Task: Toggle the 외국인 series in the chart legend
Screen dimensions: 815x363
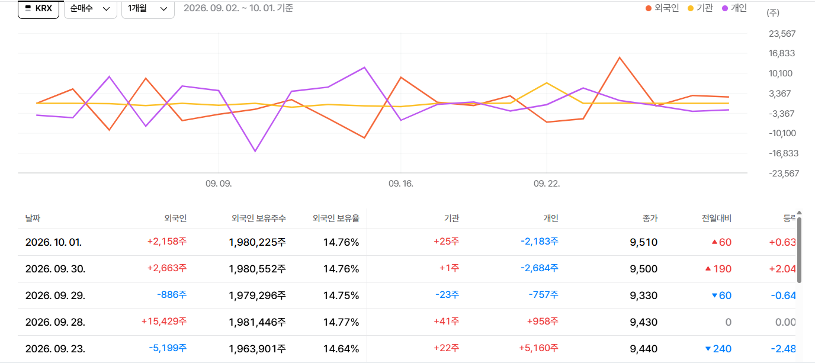Action: point(662,8)
